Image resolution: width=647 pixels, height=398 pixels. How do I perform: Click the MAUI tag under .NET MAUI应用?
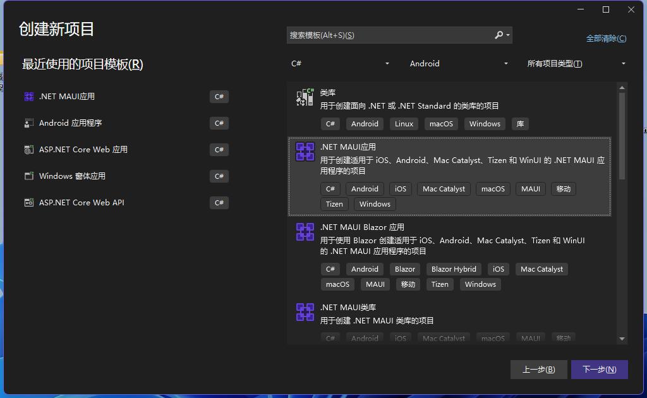point(531,189)
